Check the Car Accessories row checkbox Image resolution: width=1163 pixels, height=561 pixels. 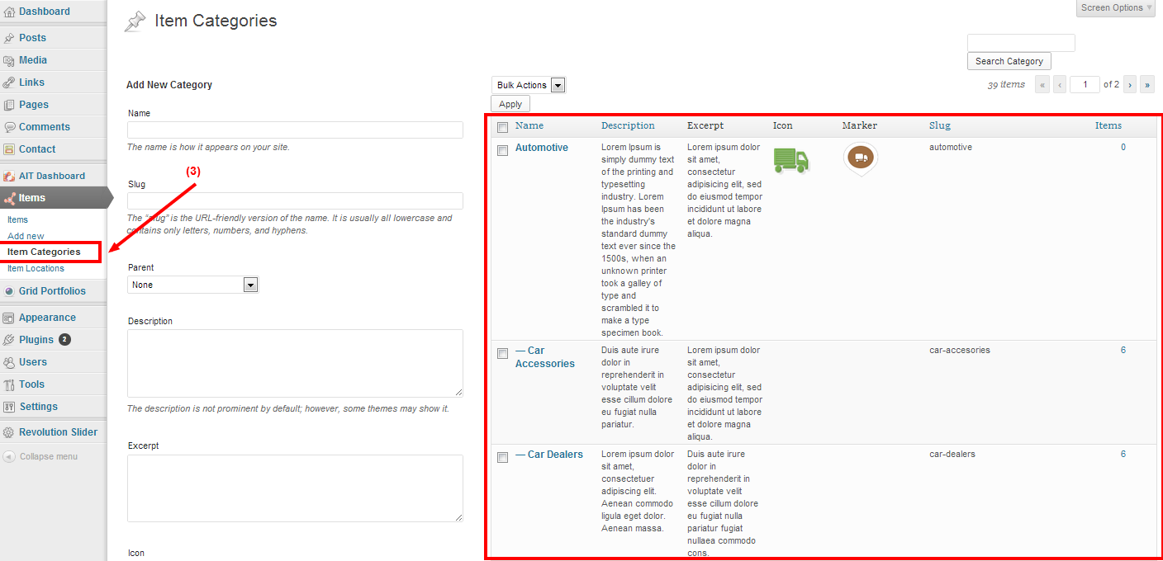[502, 353]
